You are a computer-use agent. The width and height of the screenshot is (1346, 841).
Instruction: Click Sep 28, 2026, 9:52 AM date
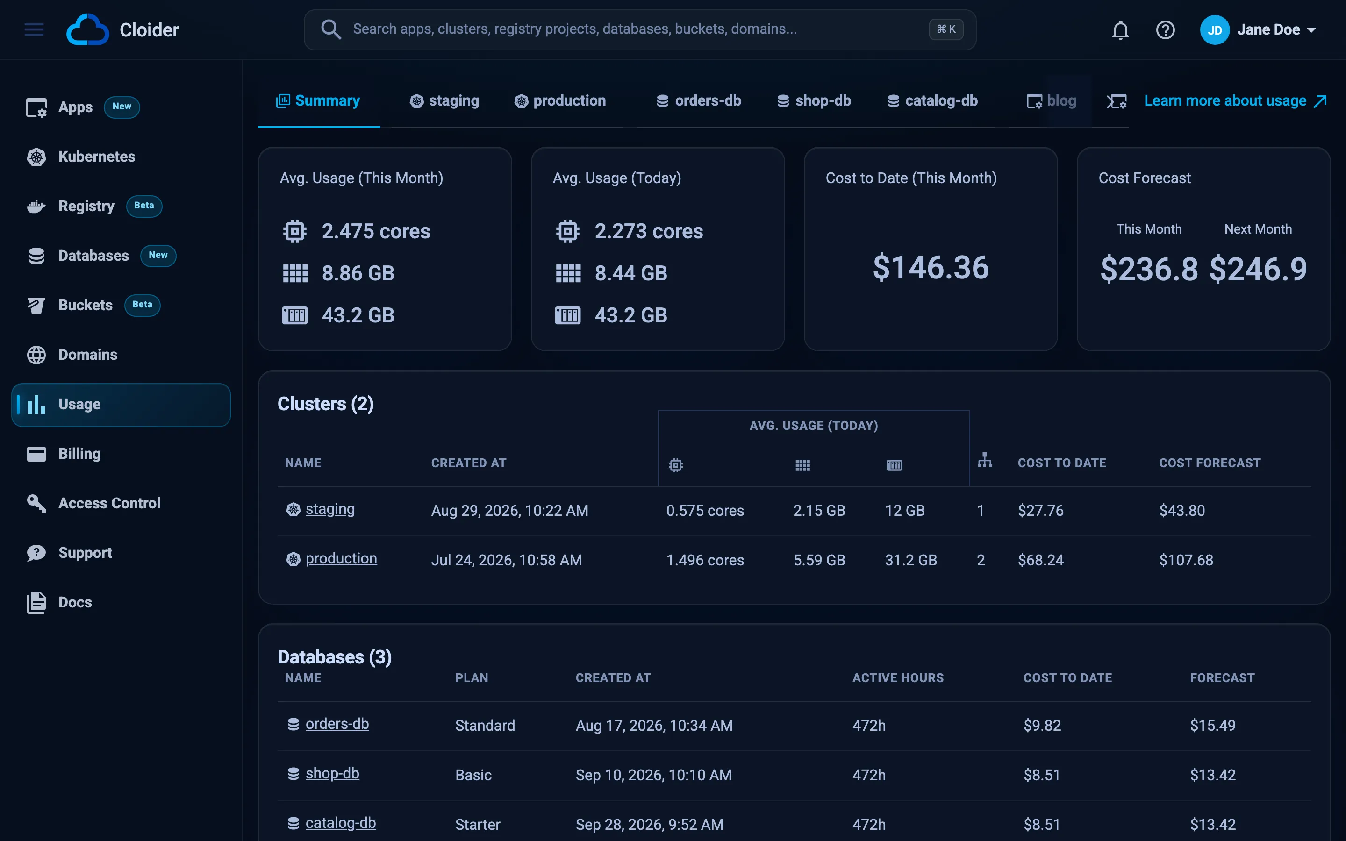[x=649, y=824]
